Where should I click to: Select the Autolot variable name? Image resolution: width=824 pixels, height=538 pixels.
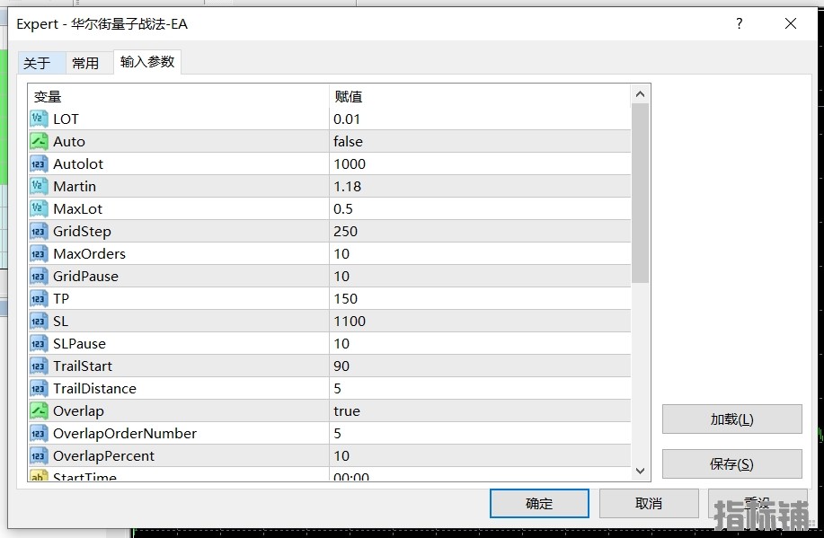point(78,164)
